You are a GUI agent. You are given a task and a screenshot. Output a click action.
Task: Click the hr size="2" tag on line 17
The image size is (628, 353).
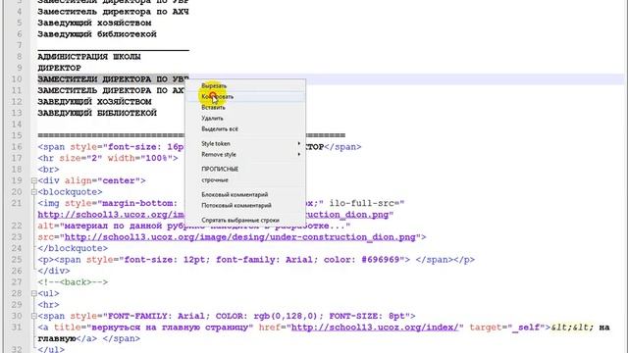tap(108, 158)
